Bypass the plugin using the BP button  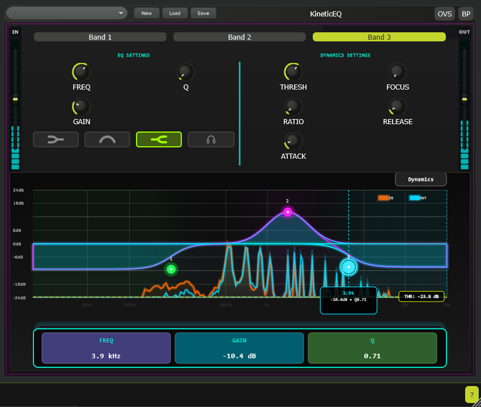click(466, 13)
